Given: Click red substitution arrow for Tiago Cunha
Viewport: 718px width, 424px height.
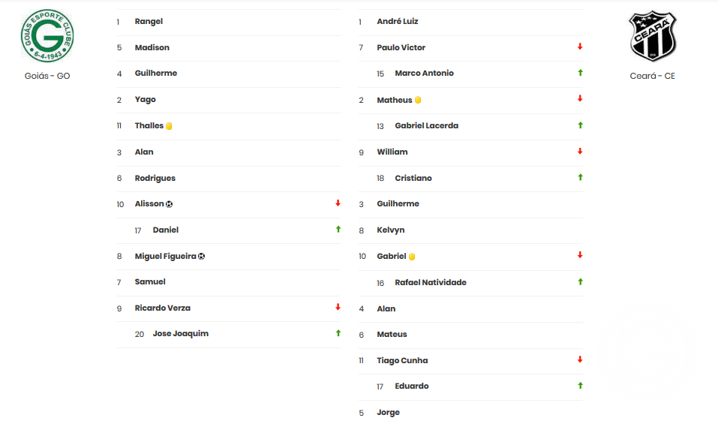Looking at the screenshot, I should [x=580, y=359].
